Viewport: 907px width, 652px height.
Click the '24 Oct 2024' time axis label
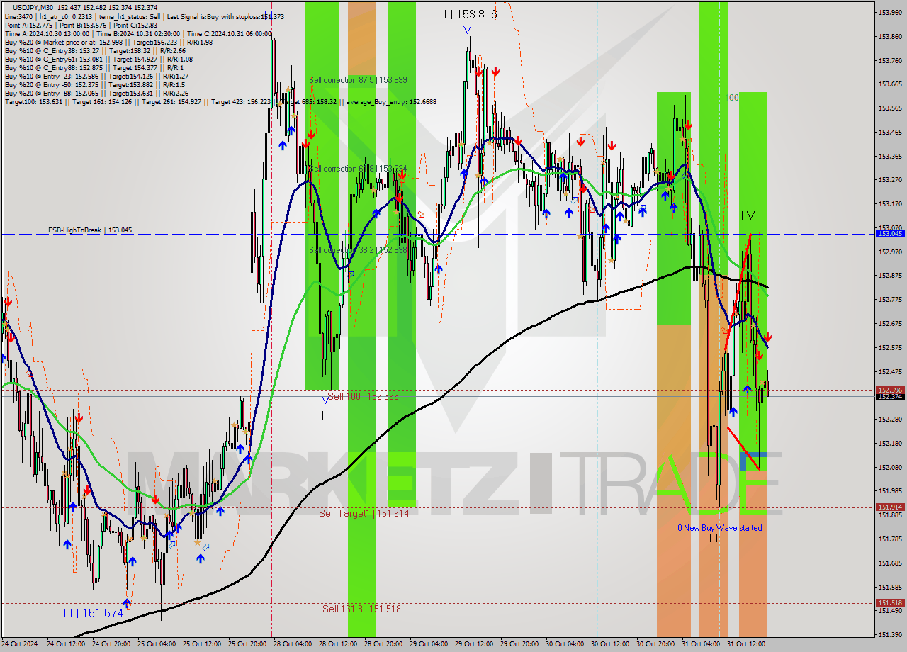point(19,644)
